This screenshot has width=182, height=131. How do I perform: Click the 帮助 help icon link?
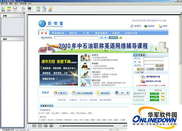pos(163,26)
